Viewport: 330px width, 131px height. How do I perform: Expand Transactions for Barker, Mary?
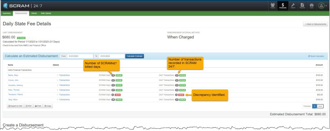tap(64, 75)
